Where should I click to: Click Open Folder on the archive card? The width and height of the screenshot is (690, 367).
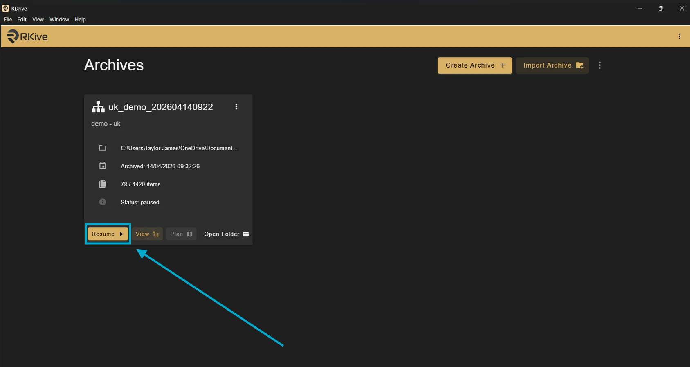coord(227,234)
